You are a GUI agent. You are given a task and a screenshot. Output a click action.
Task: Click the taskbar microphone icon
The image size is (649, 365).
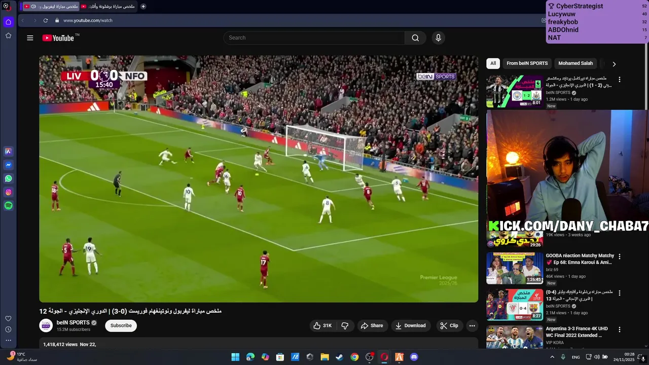(x=563, y=357)
